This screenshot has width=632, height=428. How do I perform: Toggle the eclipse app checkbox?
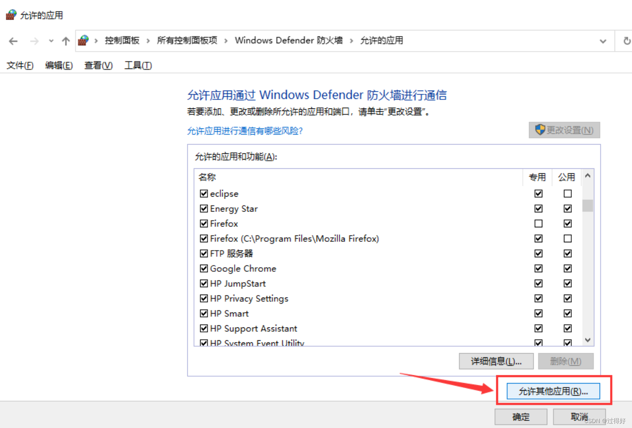coord(204,194)
